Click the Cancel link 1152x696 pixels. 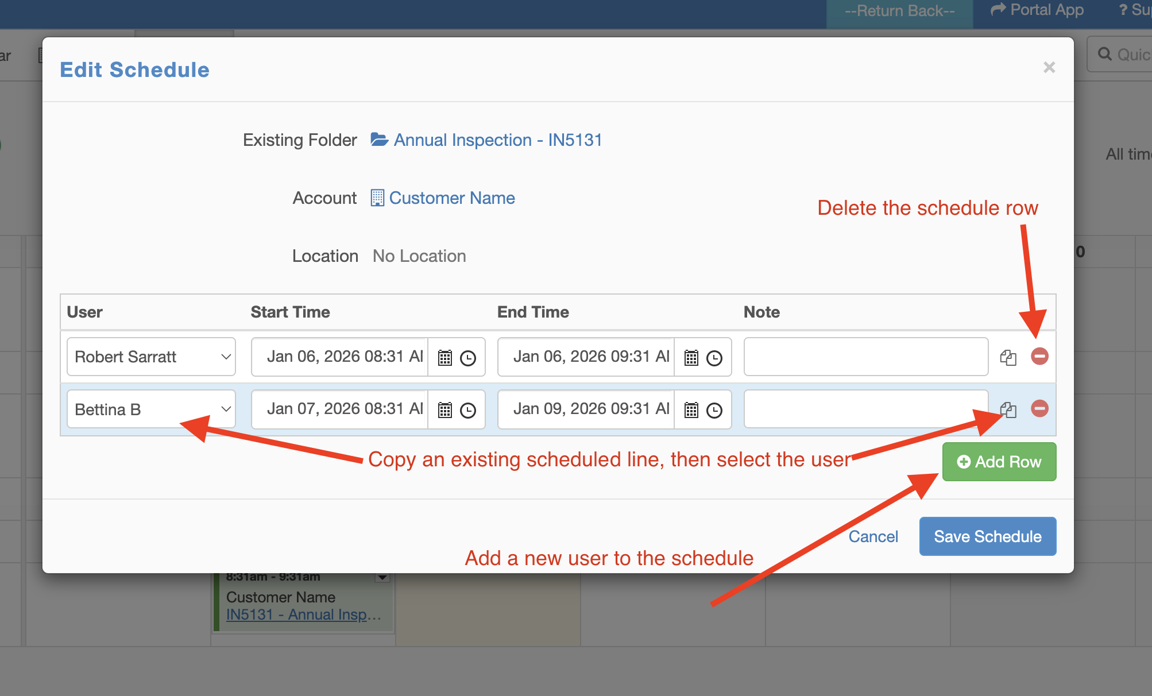pos(873,536)
